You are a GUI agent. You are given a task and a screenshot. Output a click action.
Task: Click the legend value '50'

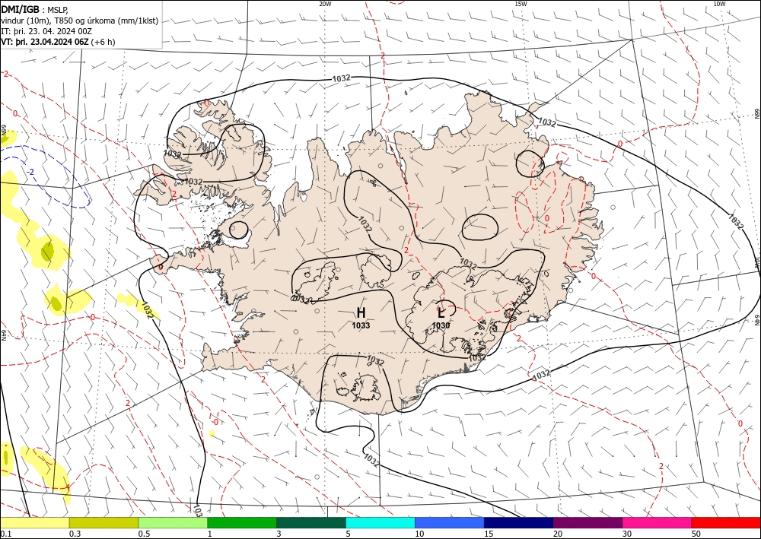[x=696, y=534]
